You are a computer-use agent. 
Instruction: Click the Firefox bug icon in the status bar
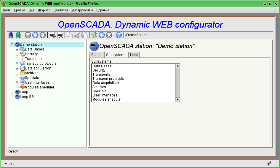point(269,163)
